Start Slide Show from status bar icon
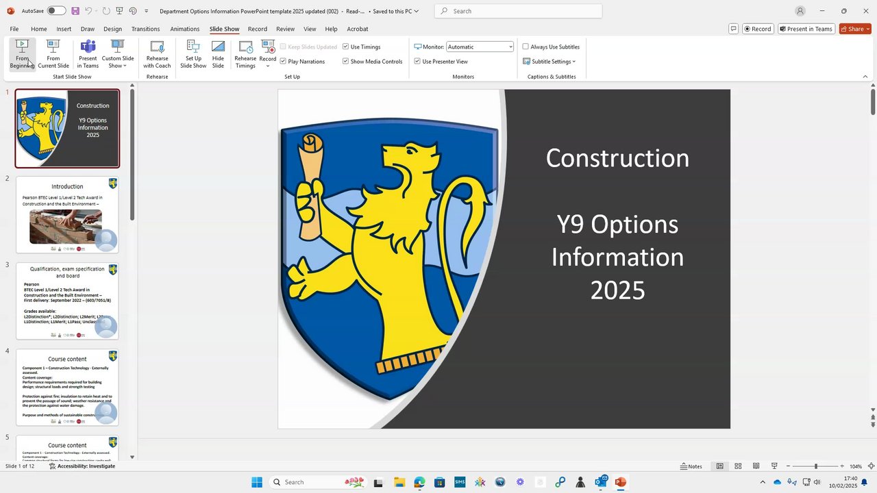877x493 pixels. point(774,466)
